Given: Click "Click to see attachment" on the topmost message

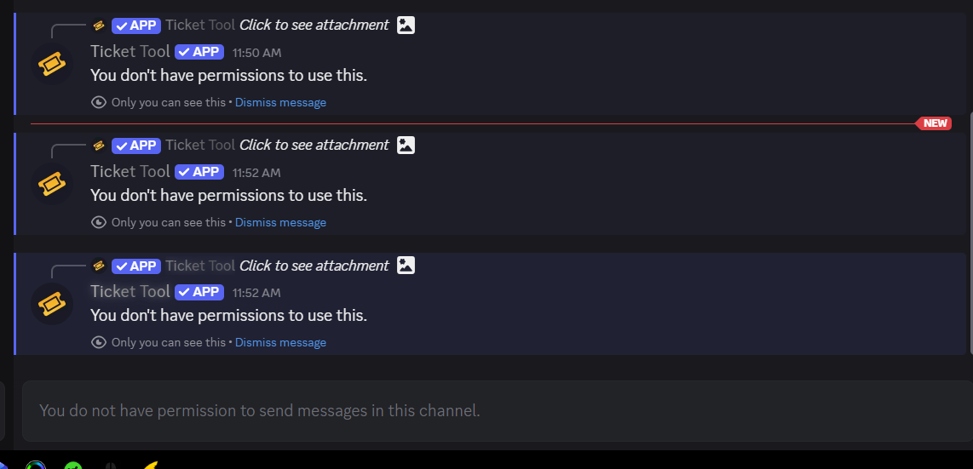Looking at the screenshot, I should [314, 25].
